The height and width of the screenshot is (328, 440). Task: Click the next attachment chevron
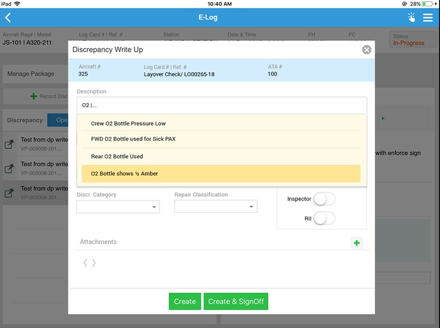click(x=94, y=263)
